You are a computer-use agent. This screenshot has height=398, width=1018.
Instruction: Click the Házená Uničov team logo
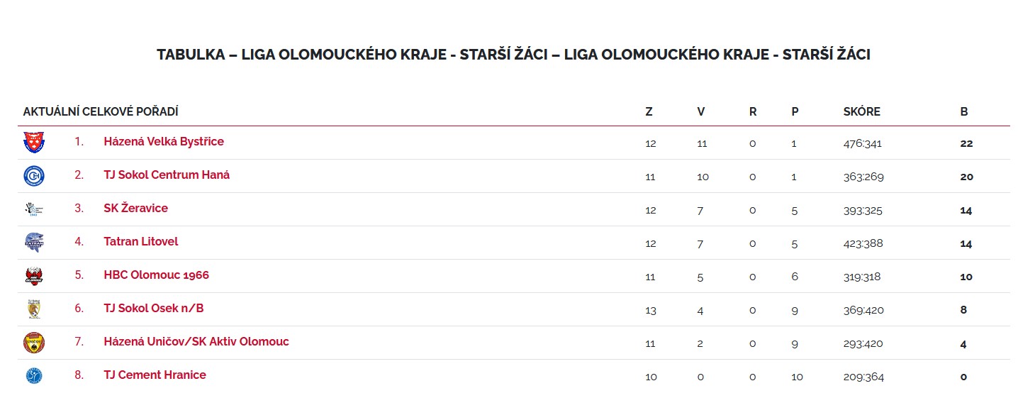pyautogui.click(x=33, y=343)
